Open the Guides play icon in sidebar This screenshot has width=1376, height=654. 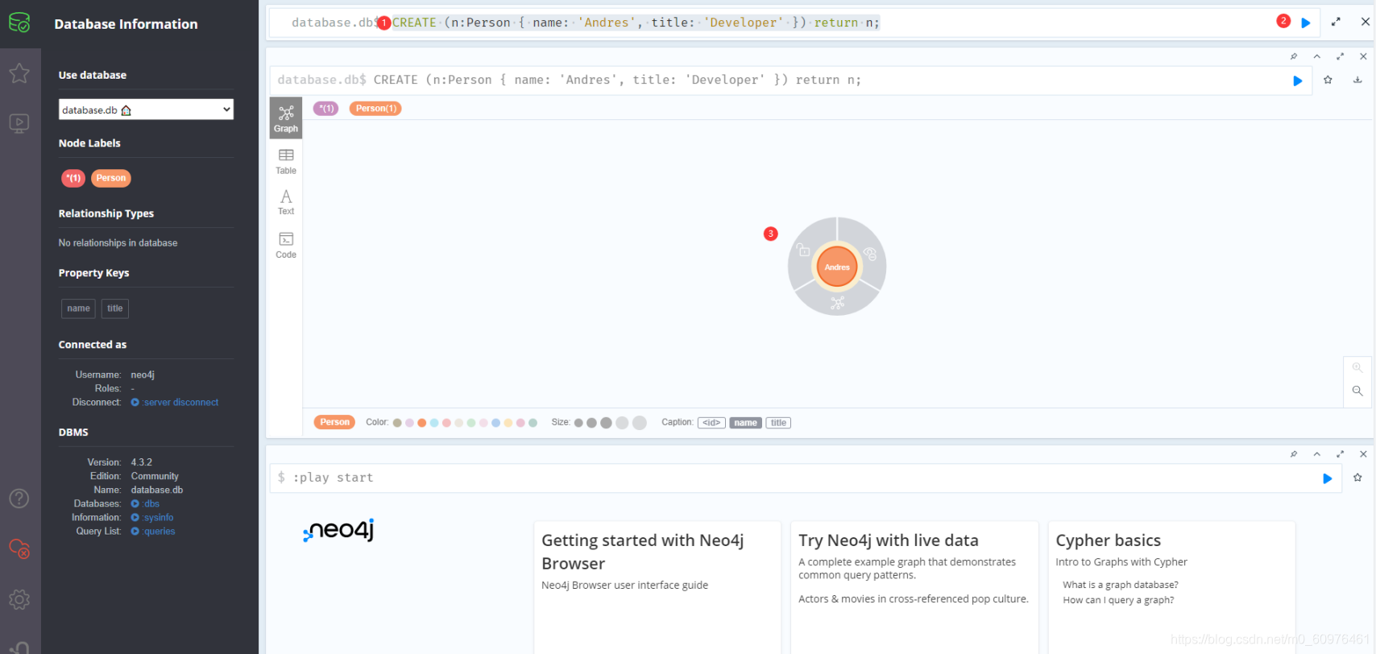click(x=19, y=123)
